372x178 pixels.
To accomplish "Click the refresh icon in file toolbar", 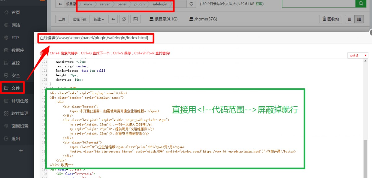I will point(124,19).
